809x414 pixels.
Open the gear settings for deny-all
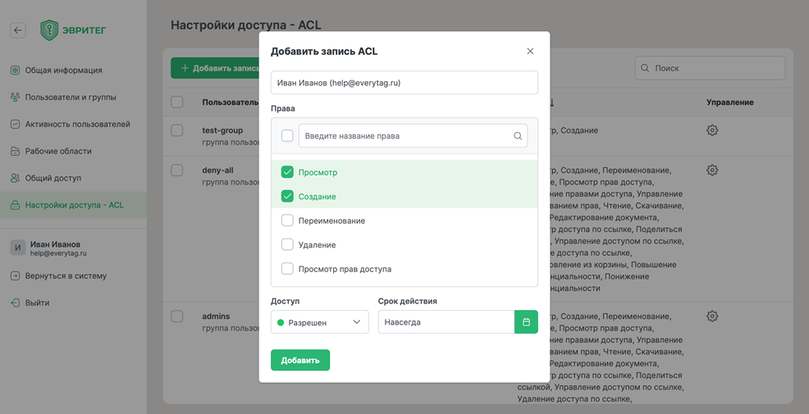(712, 171)
